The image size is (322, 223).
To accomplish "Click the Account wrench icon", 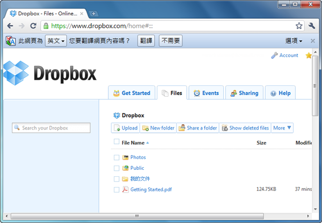I will (x=274, y=55).
